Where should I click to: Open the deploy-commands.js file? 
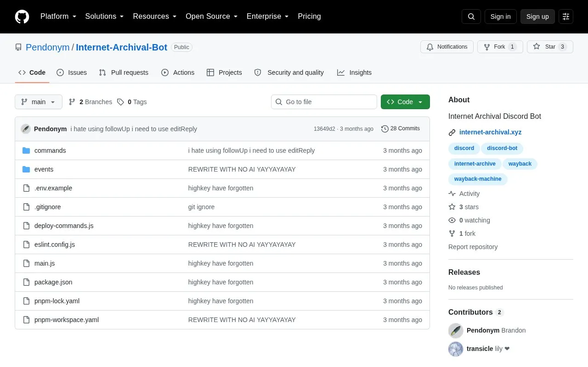tap(64, 226)
